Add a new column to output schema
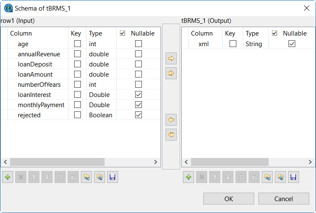The width and height of the screenshot is (316, 213). tap(188, 177)
